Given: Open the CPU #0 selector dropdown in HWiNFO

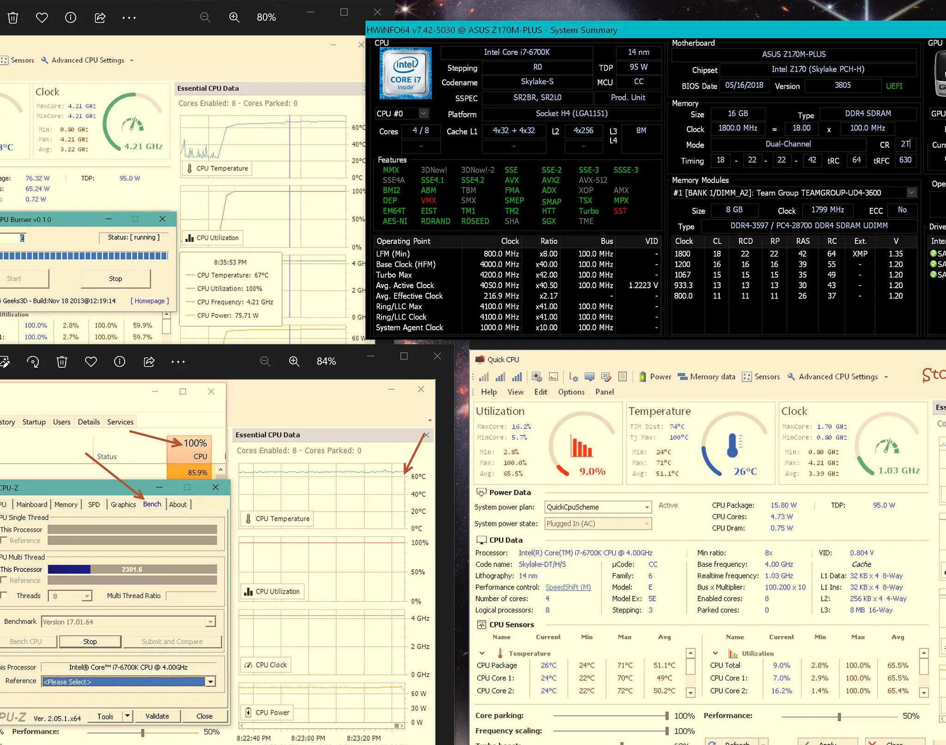Looking at the screenshot, I should 424,113.
